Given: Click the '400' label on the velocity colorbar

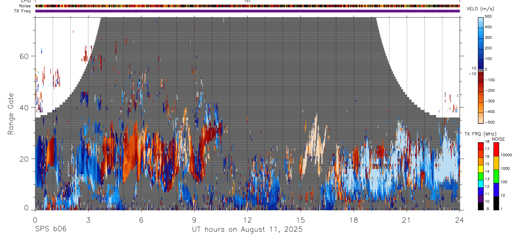Looking at the screenshot, I should click(488, 27).
